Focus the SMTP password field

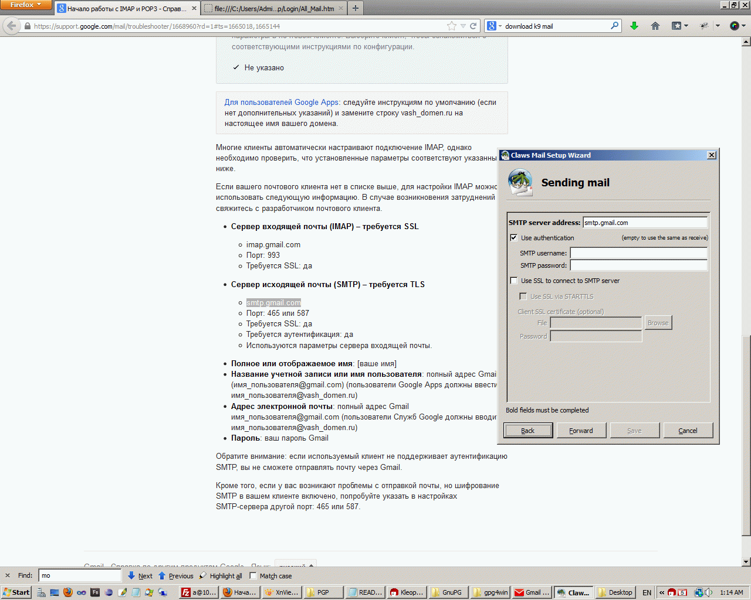(x=639, y=265)
